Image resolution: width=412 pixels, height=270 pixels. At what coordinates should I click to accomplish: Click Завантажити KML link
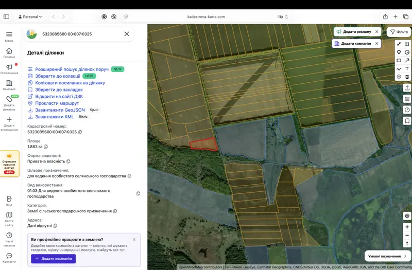pos(55,117)
